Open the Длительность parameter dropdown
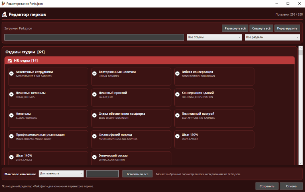Viewport: 305px width, 192px height. [x=61, y=174]
